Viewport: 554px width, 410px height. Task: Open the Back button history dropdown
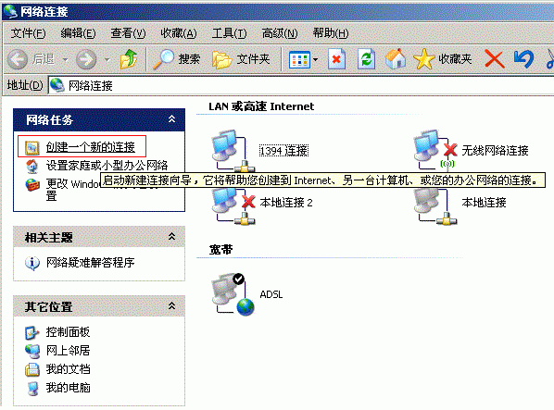(66, 59)
